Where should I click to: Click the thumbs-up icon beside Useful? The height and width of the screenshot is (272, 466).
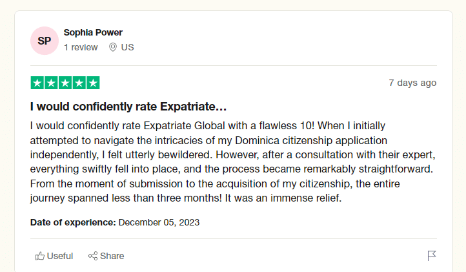point(40,256)
